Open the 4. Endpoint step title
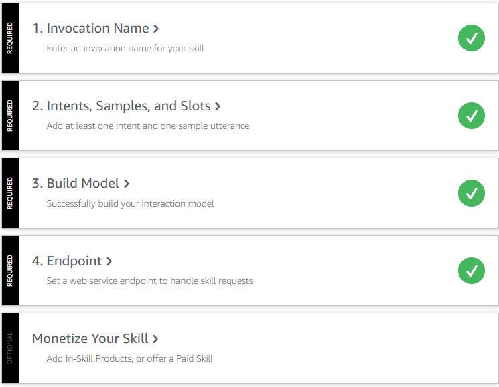 pyautogui.click(x=67, y=261)
